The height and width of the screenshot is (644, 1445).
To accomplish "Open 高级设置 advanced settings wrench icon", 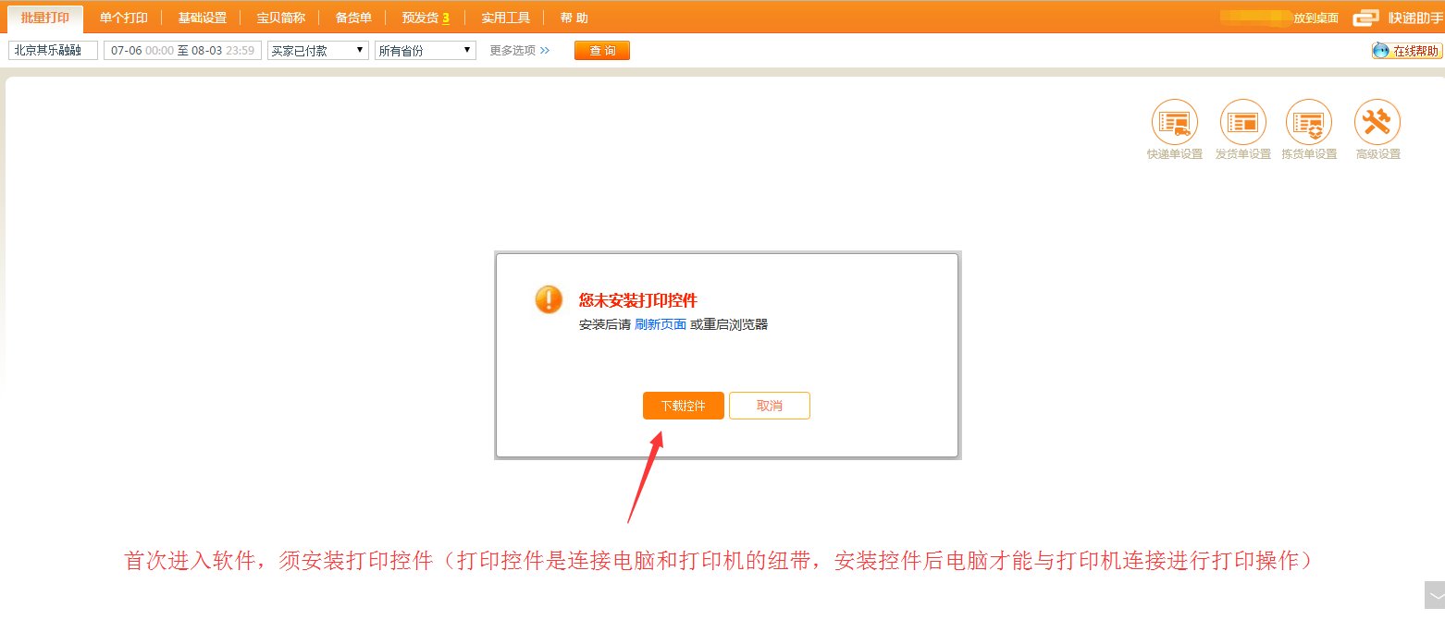I will tap(1377, 122).
